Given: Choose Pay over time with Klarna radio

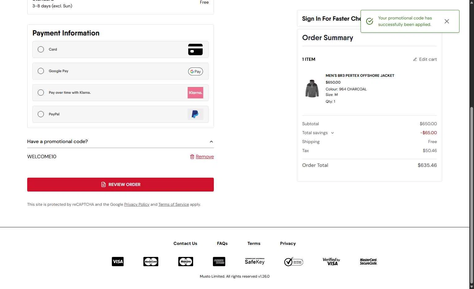Looking at the screenshot, I should point(41,93).
